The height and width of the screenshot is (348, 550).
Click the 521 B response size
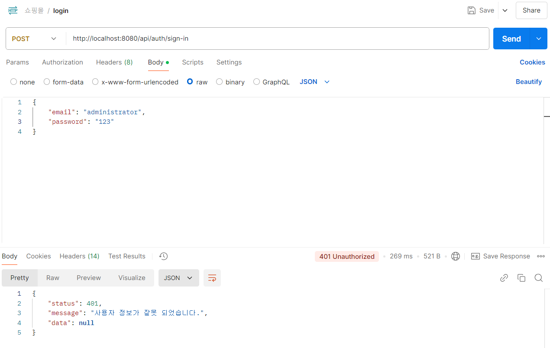click(x=432, y=256)
